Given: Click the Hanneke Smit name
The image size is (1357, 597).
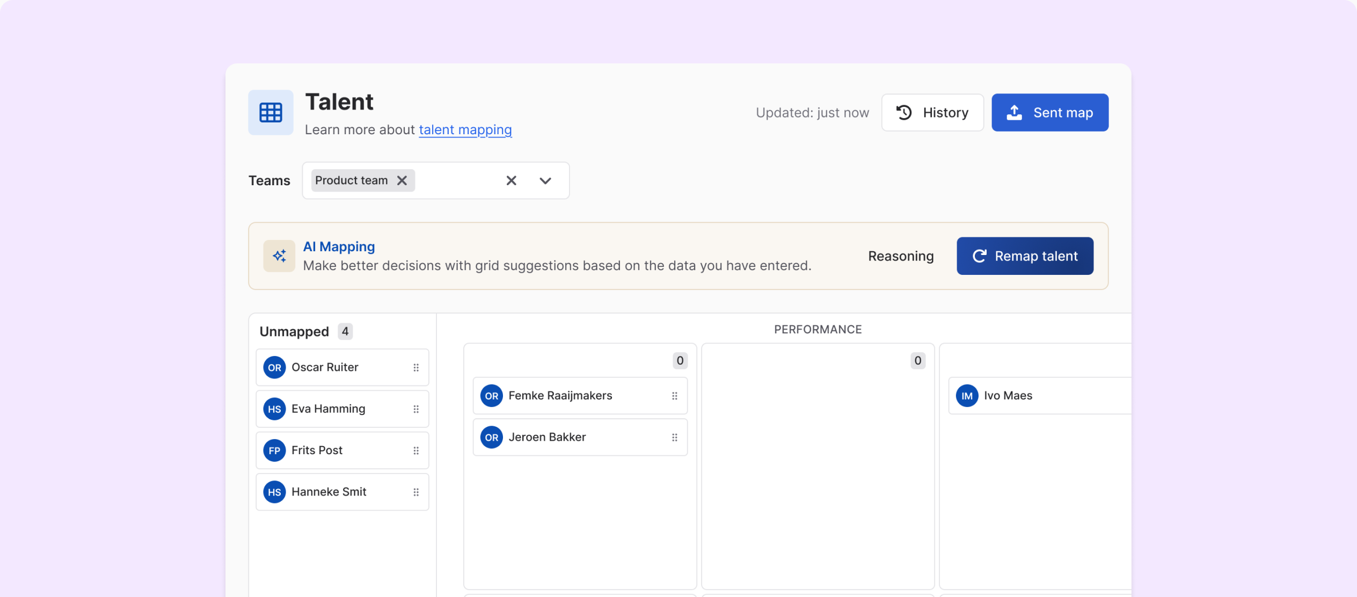Looking at the screenshot, I should point(329,492).
